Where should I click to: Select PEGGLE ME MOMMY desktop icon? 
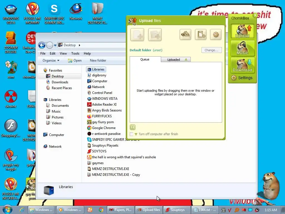point(32,13)
